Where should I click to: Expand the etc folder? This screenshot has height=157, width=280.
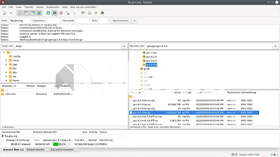pyautogui.click(x=6, y=76)
